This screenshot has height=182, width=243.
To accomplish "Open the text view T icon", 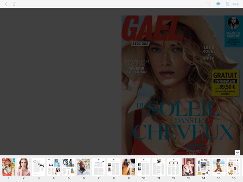I will pyautogui.click(x=209, y=4).
